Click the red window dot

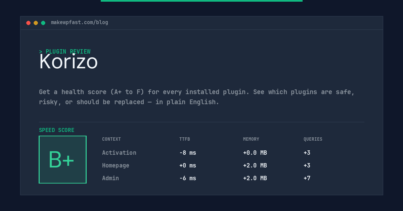point(28,23)
